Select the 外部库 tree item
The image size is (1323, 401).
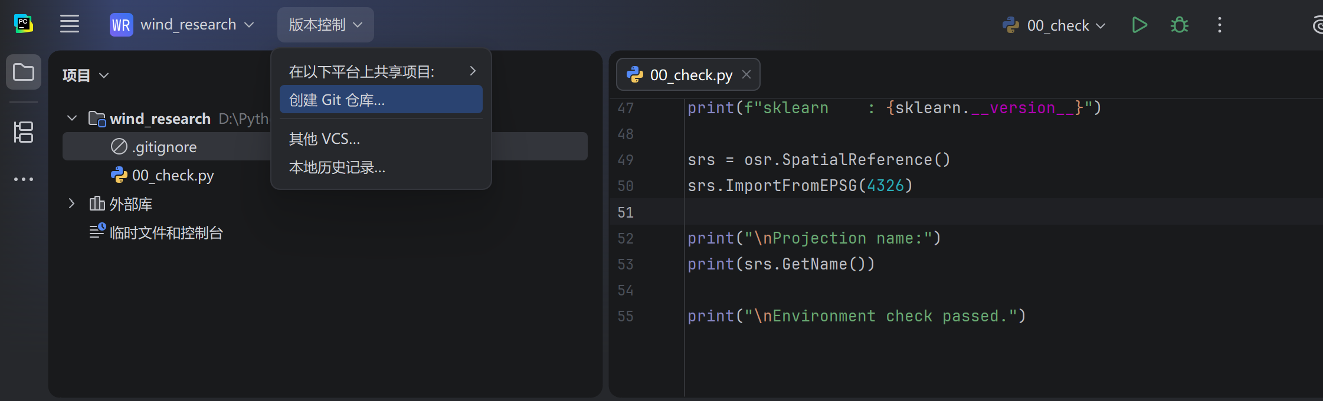click(131, 204)
